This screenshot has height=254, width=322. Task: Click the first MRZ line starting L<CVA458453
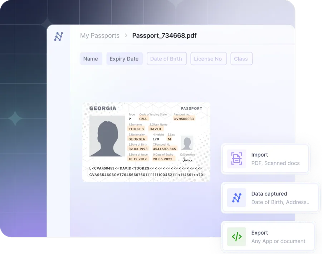[x=146, y=168]
